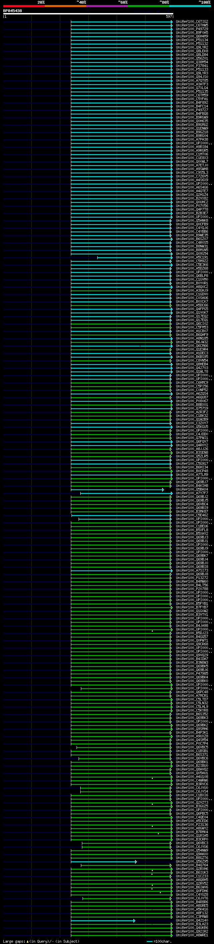Image resolution: width=214 pixels, height=944 pixels.
Task: Select hit UniRef100_Q0H635
Action: (192, 121)
